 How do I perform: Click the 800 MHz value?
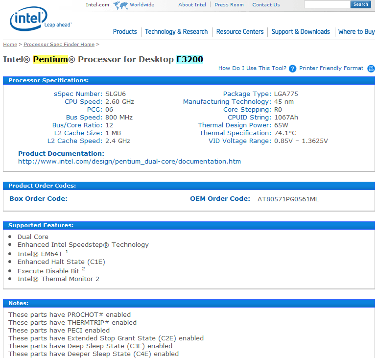[x=119, y=118]
